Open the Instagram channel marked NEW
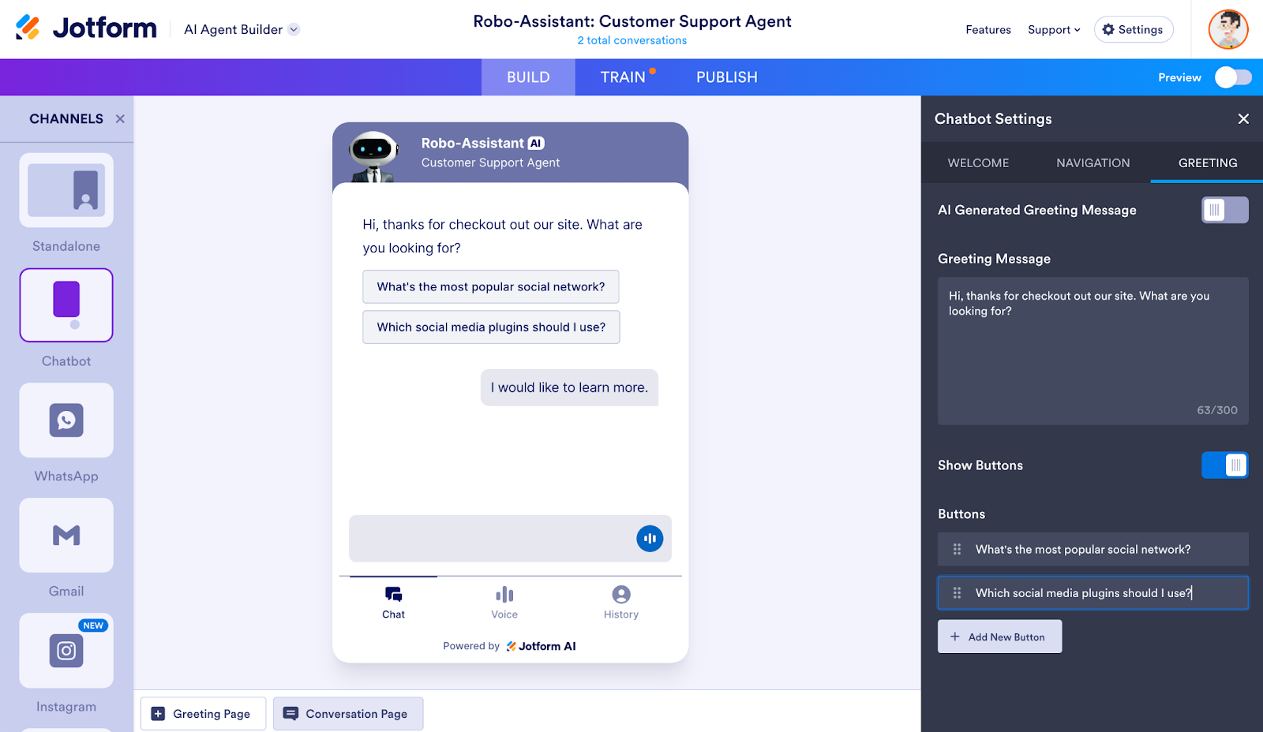This screenshot has width=1263, height=732. pos(66,651)
